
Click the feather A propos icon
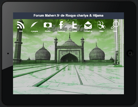(x=34, y=25)
